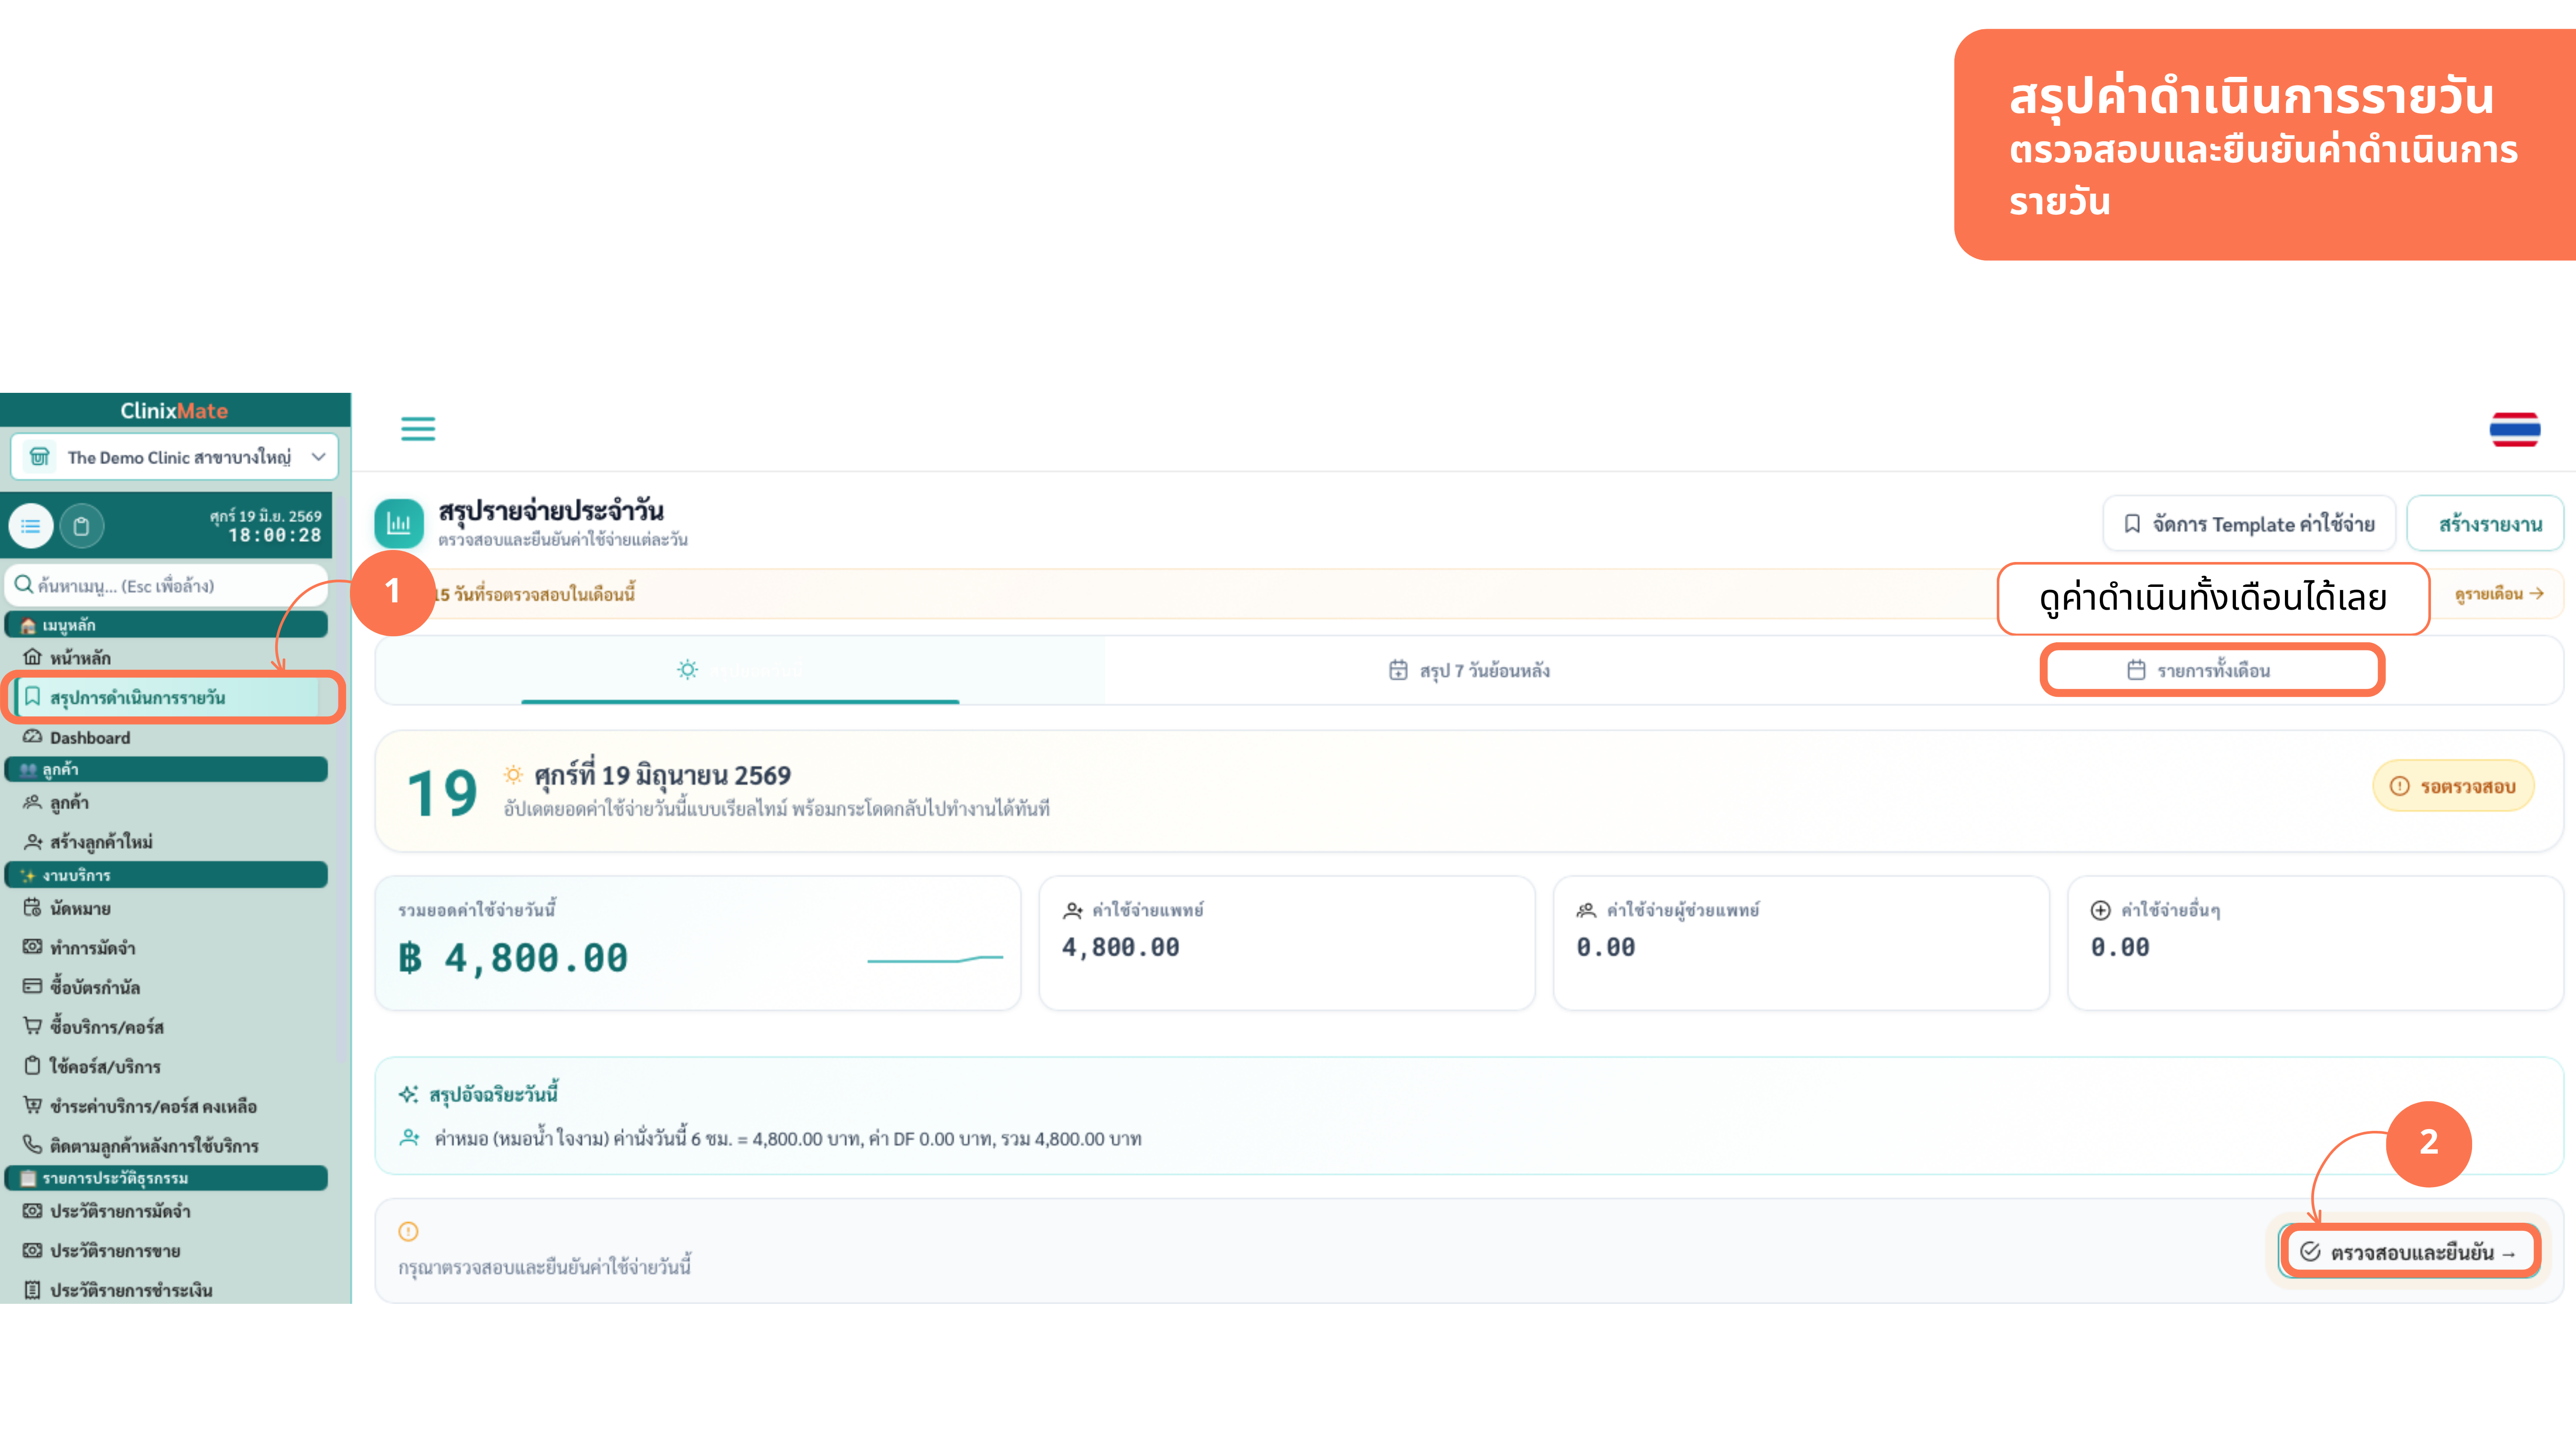The height and width of the screenshot is (1449, 2576).
Task: Collapse the ลูกค้า section header
Action: pyautogui.click(x=167, y=769)
